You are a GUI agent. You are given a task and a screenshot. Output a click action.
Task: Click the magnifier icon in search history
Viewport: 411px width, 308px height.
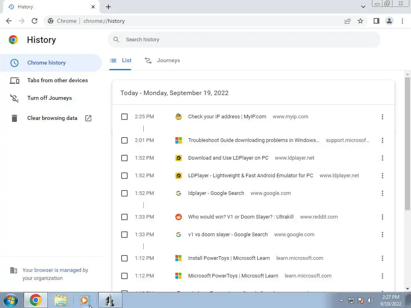tap(116, 40)
